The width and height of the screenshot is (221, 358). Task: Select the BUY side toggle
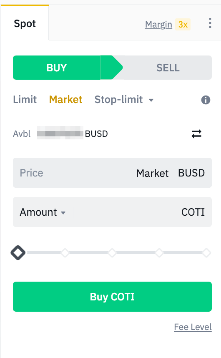57,68
